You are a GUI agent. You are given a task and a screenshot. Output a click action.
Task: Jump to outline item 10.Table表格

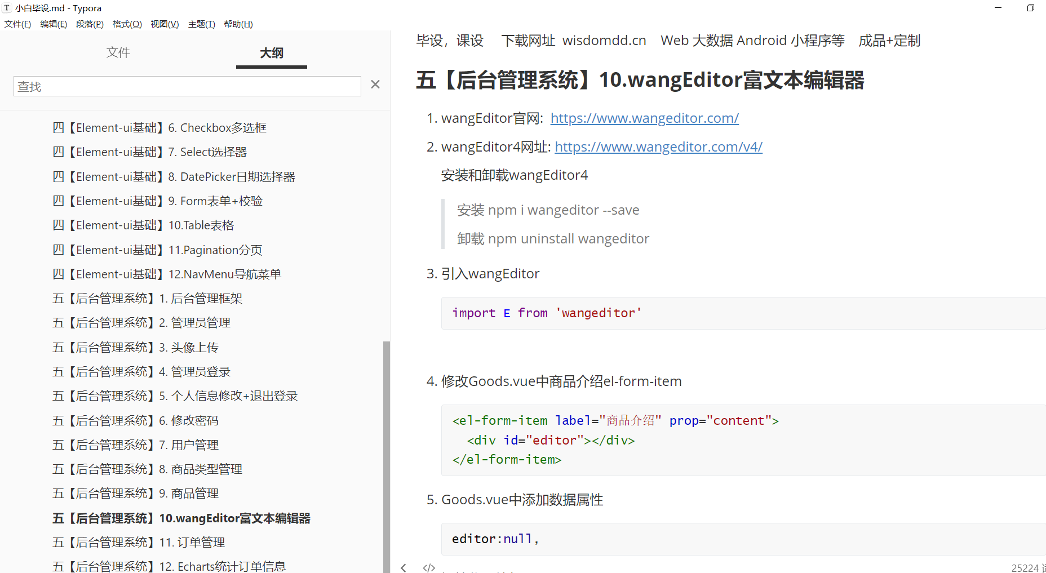coord(143,225)
